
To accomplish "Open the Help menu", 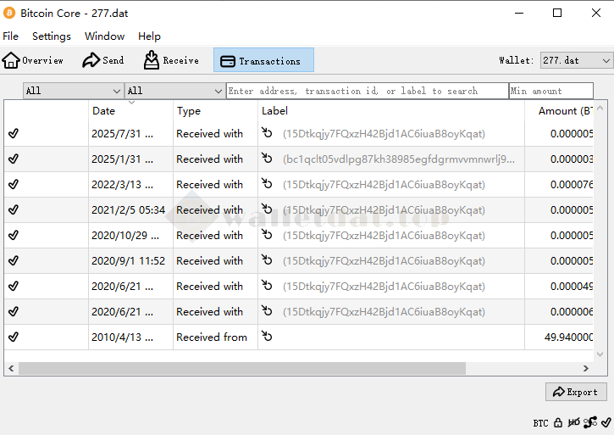I will 149,36.
